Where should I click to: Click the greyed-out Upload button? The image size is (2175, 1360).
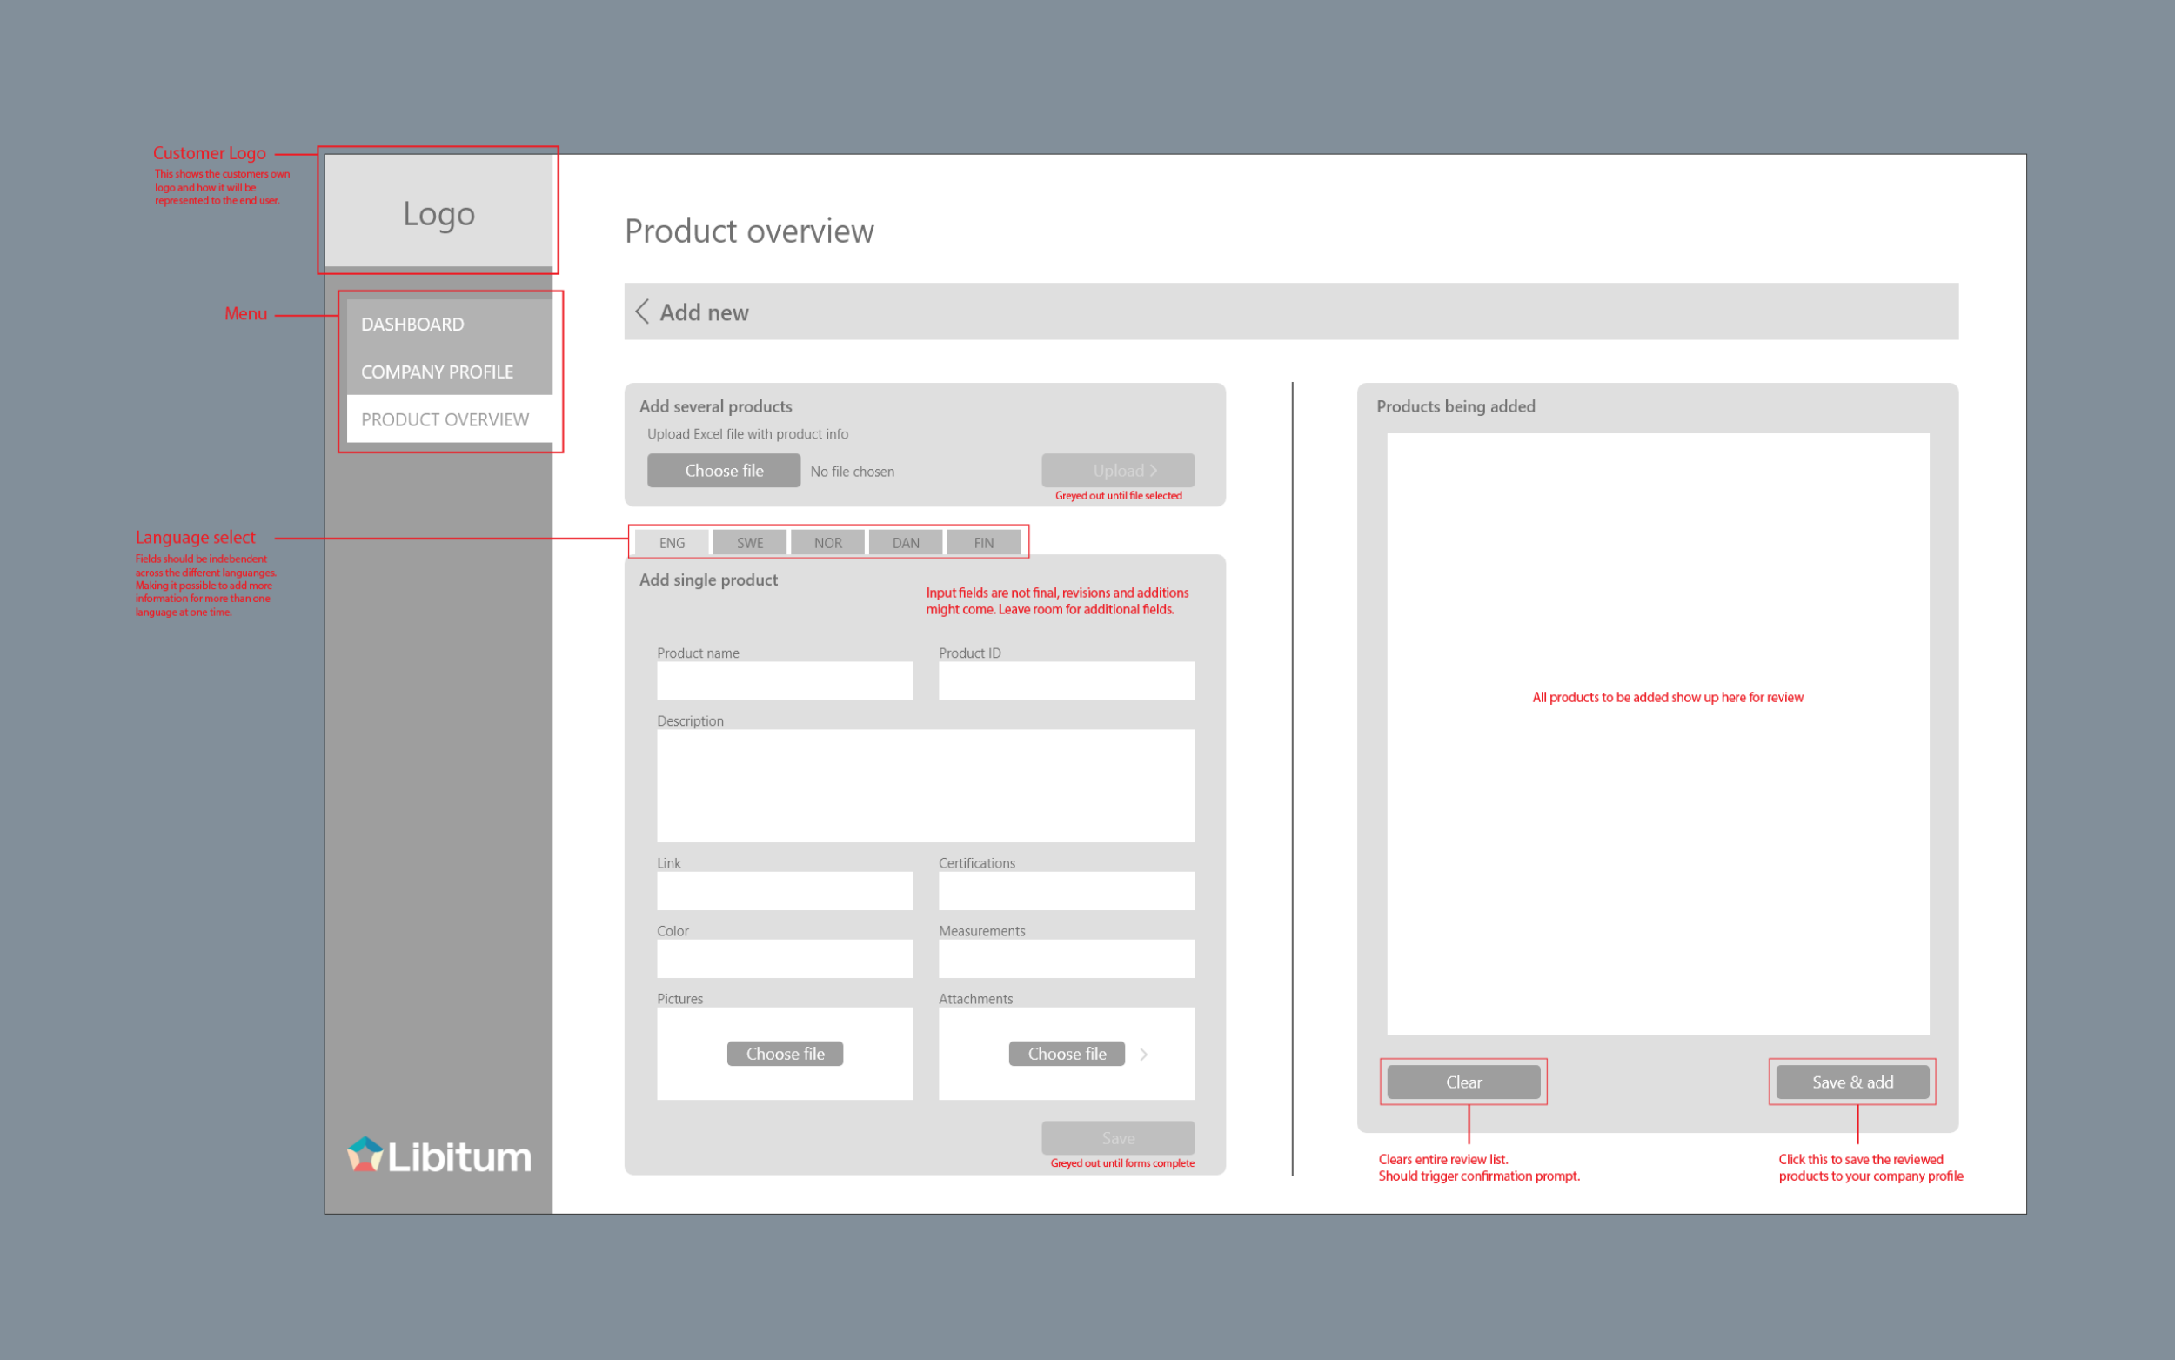(1118, 470)
